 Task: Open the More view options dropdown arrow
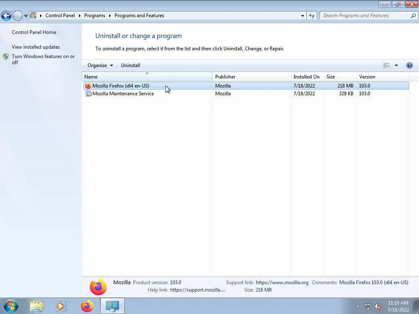(396, 65)
